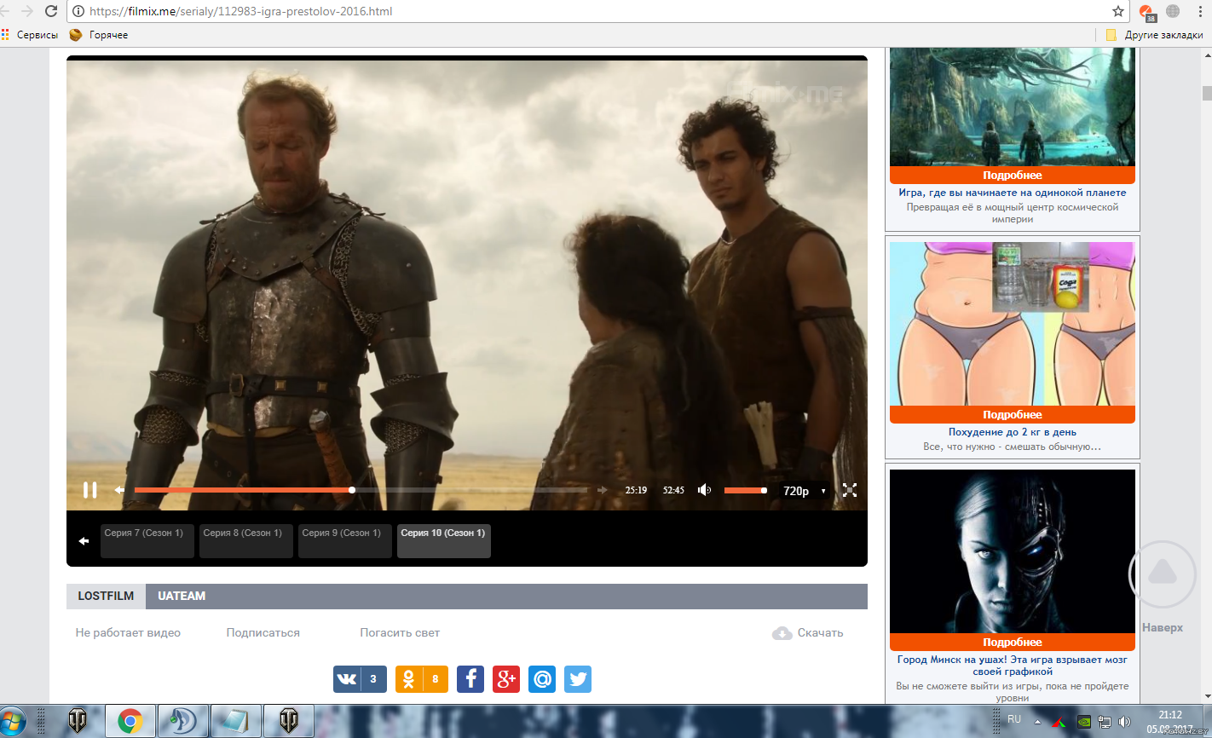The width and height of the screenshot is (1212, 738).
Task: Open link Игра, где вы начинаете на одинокой планете
Action: pyautogui.click(x=1013, y=193)
